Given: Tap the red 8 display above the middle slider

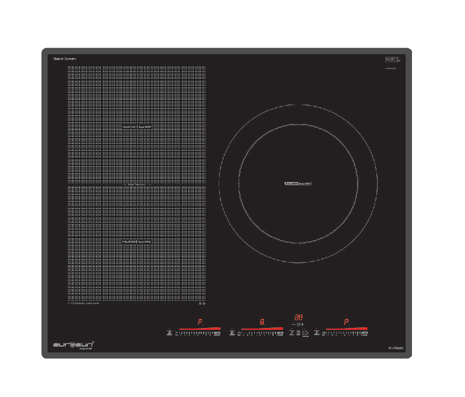Looking at the screenshot, I should point(262,322).
